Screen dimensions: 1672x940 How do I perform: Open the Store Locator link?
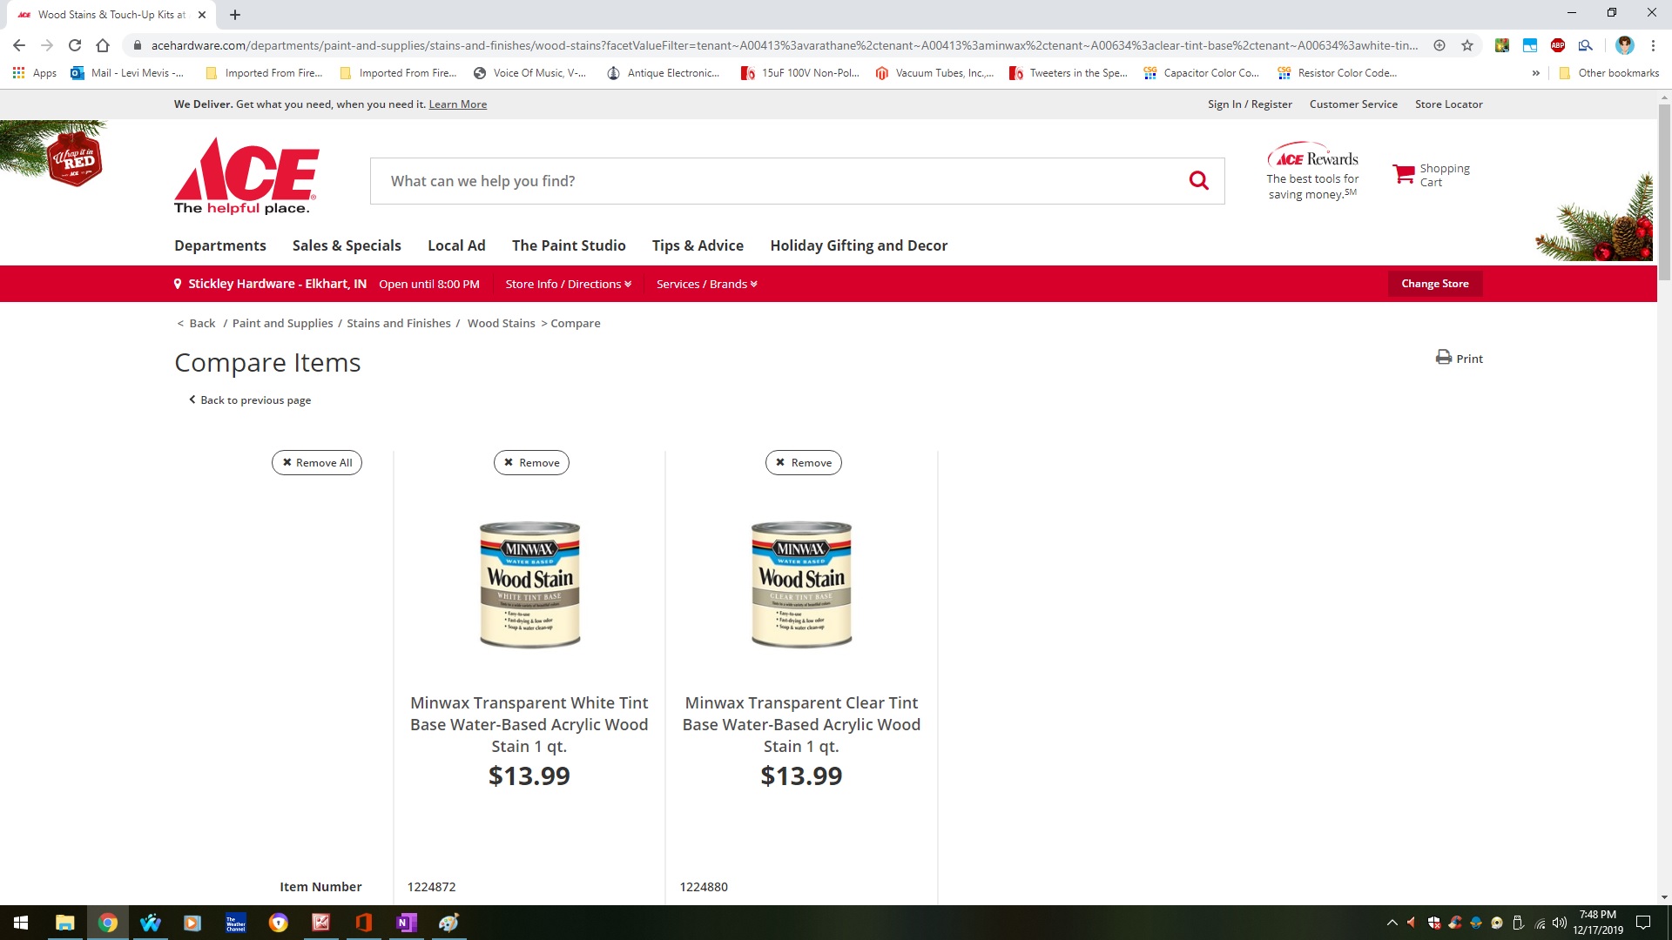(x=1448, y=104)
